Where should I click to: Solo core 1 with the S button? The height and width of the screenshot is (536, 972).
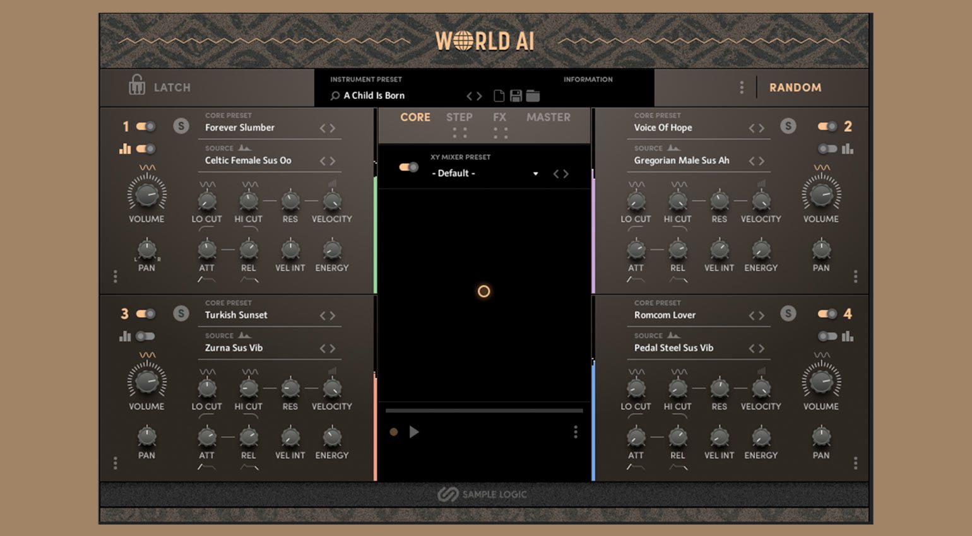tap(181, 126)
